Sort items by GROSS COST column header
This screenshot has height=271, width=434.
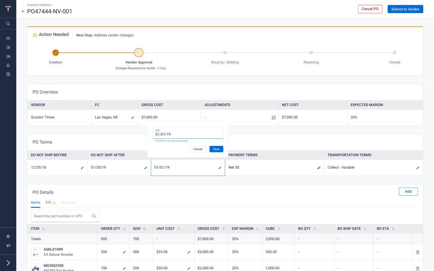[223, 229]
